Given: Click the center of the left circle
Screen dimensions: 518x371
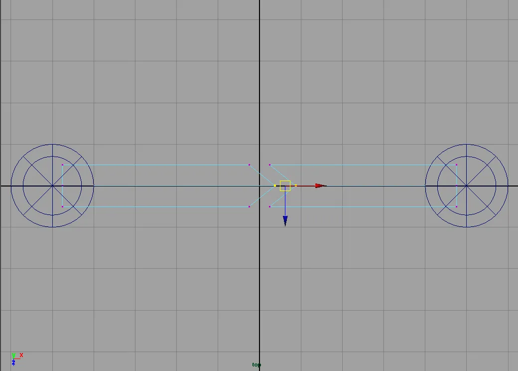Looking at the screenshot, I should [x=52, y=186].
